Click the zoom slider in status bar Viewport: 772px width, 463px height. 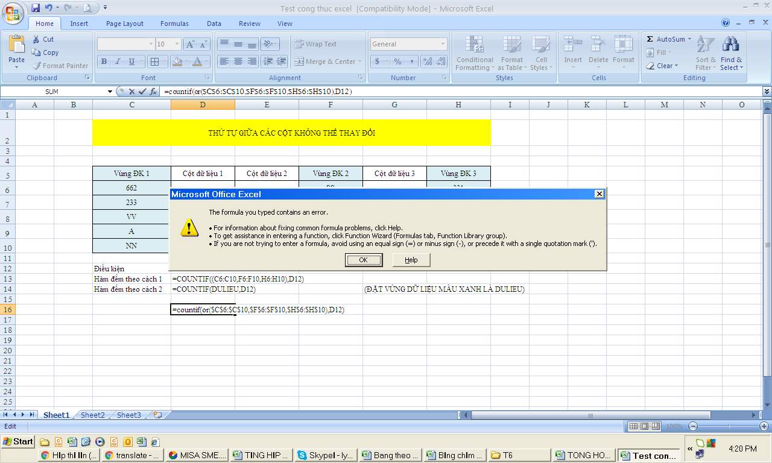coord(728,426)
